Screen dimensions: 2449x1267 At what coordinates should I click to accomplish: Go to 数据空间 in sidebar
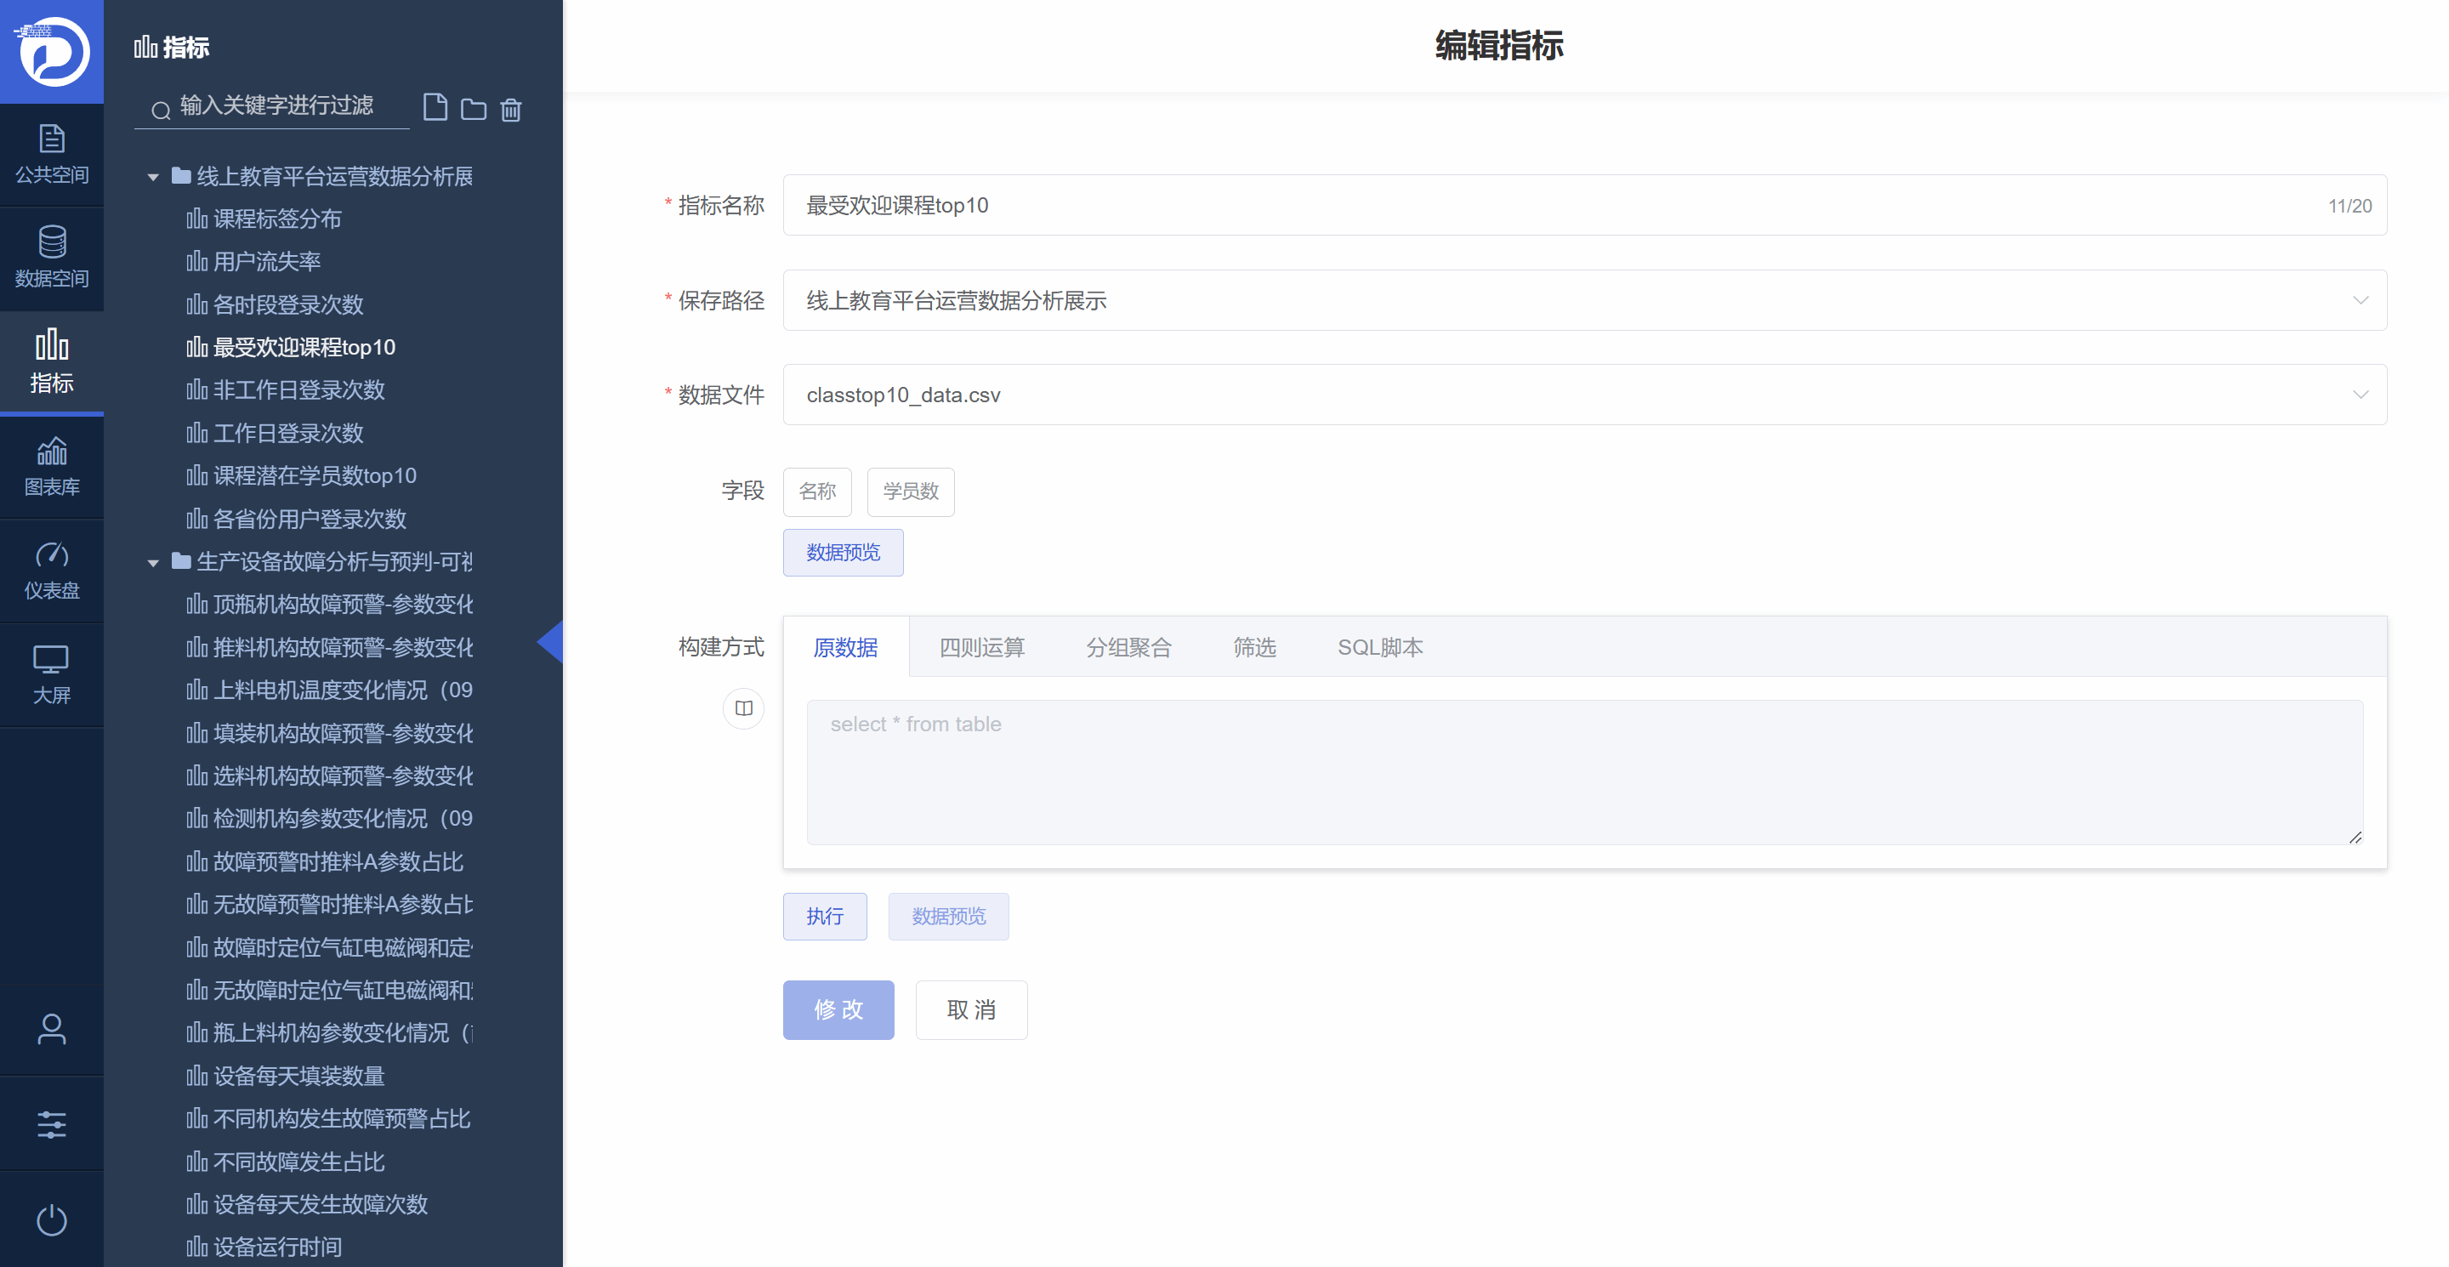tap(51, 258)
